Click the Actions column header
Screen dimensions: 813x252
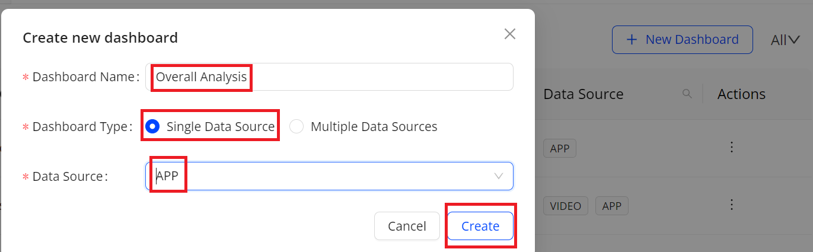(741, 94)
